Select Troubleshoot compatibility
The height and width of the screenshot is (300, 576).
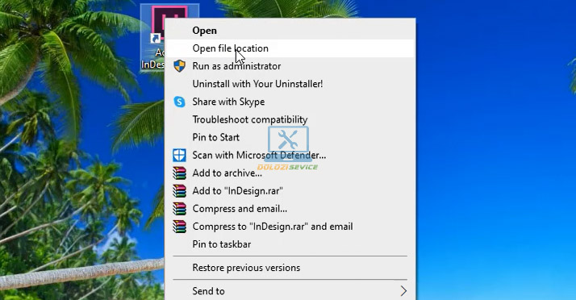tap(290, 119)
